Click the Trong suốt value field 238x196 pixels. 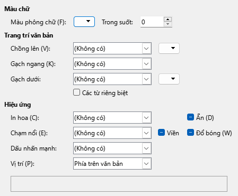152,22
